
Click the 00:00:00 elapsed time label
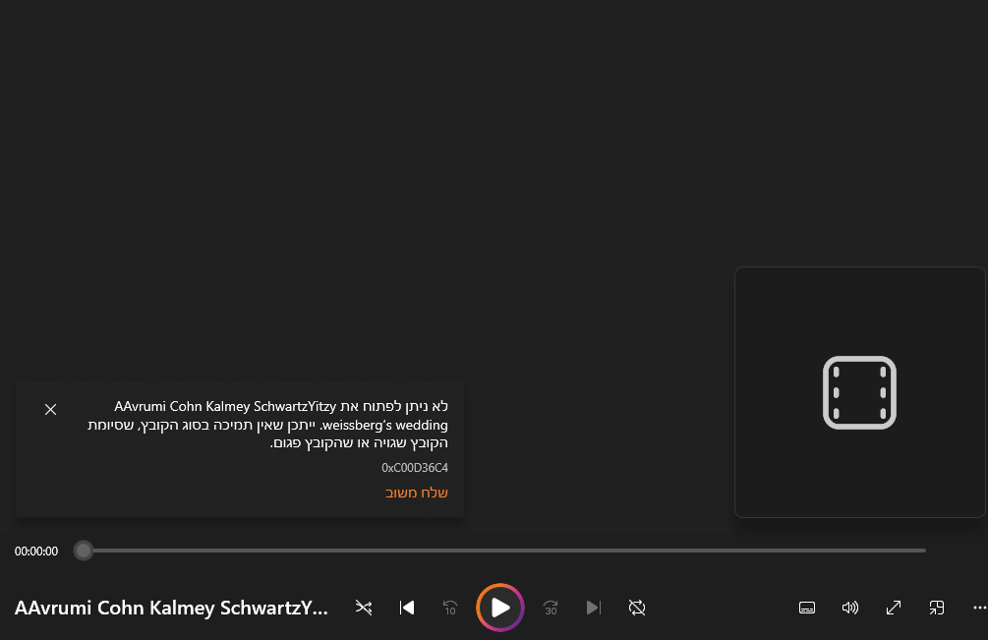click(x=36, y=552)
